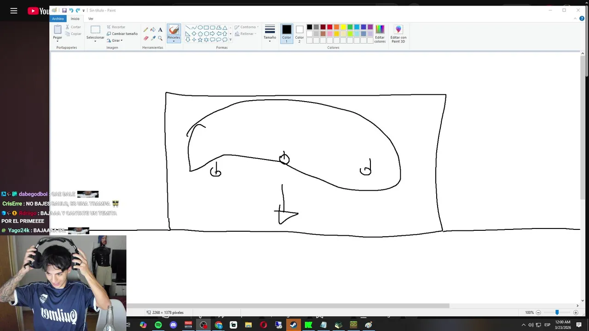
Task: Expand the Pinceles brush list arrow
Action: [173, 41]
